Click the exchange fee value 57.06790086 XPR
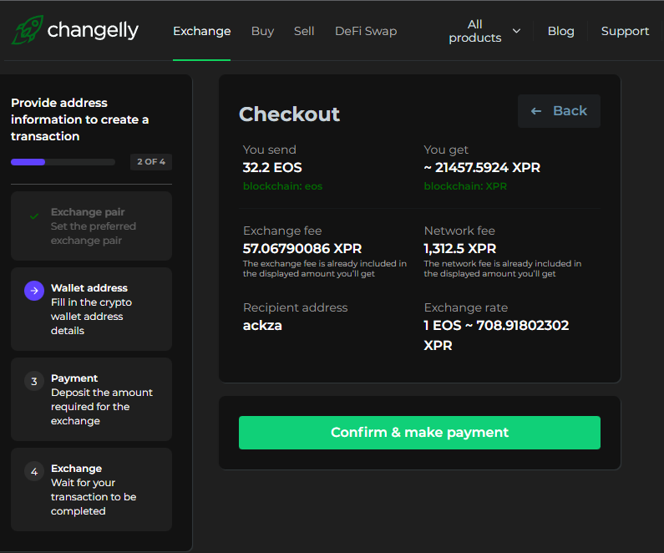The width and height of the screenshot is (664, 553). pyautogui.click(x=302, y=248)
